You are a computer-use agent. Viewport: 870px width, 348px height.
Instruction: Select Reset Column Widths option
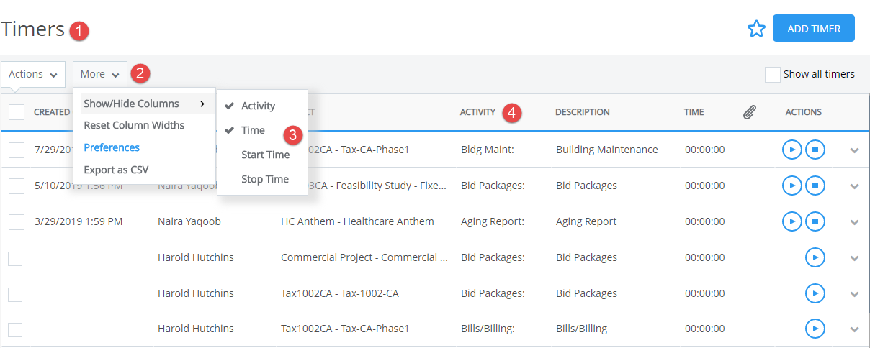[134, 125]
